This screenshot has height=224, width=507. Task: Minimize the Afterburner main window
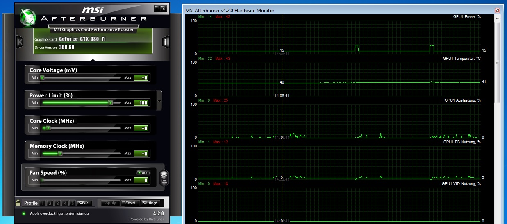tap(157, 8)
